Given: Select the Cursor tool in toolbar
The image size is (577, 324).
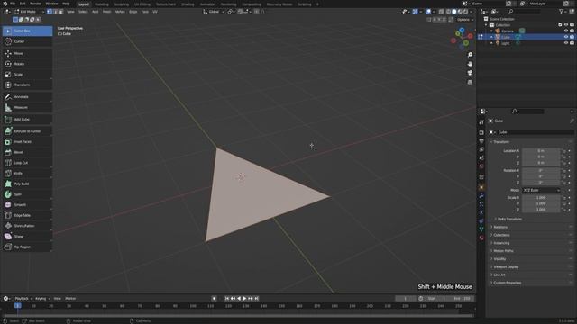Looking at the screenshot, I should coord(27,41).
